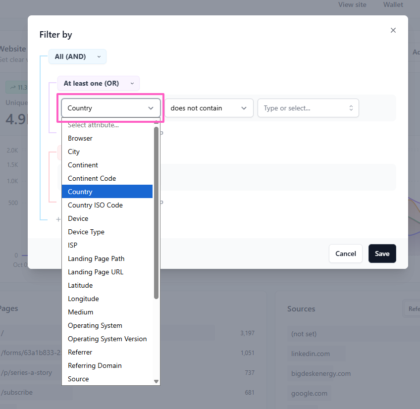Select Device Type in the list
The height and width of the screenshot is (409, 420).
(x=86, y=232)
